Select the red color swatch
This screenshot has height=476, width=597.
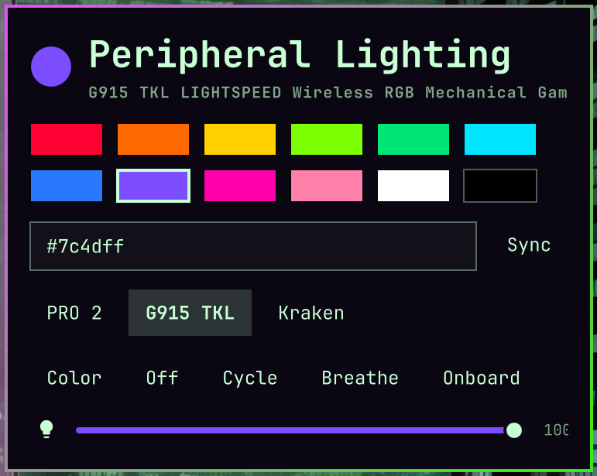point(67,139)
